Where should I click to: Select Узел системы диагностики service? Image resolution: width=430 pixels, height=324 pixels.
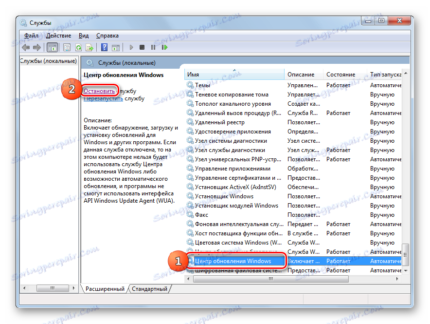pyautogui.click(x=293, y=141)
